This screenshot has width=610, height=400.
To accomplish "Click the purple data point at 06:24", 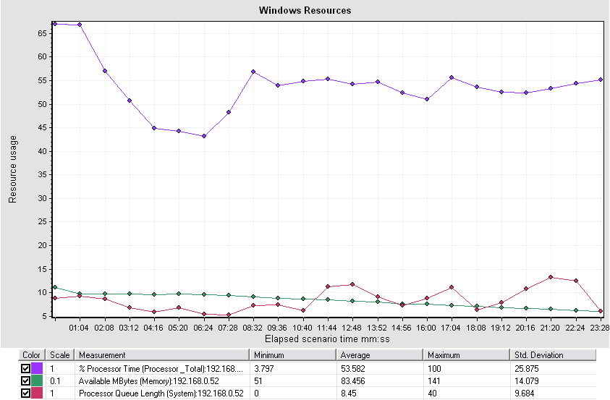I will pyautogui.click(x=204, y=136).
